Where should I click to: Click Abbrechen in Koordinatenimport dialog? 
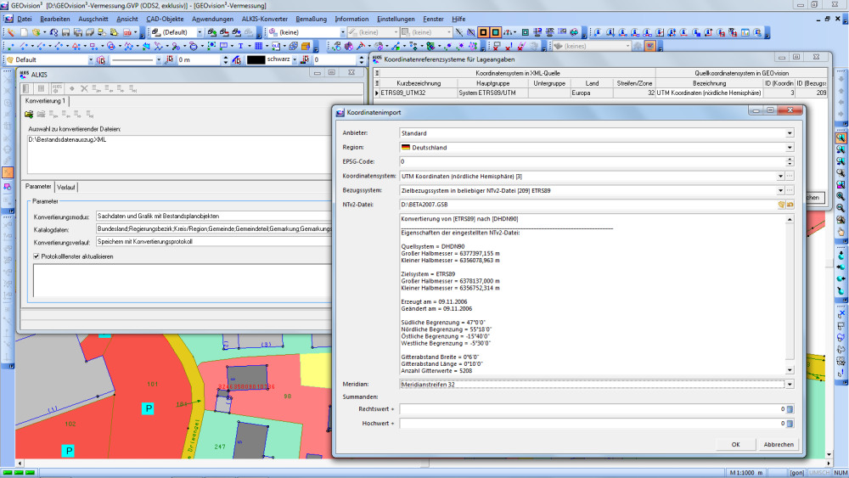pyautogui.click(x=778, y=444)
